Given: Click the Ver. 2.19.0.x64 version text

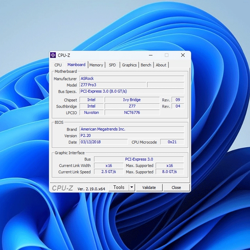Looking at the screenshot, I should pos(91,189).
